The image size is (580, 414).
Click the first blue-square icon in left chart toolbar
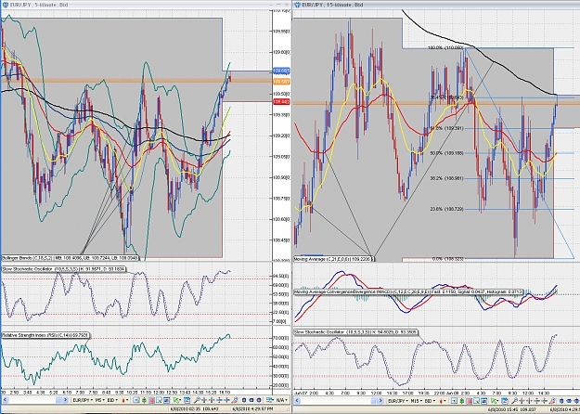coord(136,400)
